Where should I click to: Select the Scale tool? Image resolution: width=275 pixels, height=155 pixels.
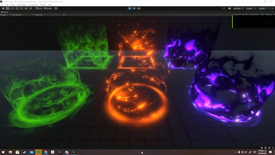click(x=17, y=8)
